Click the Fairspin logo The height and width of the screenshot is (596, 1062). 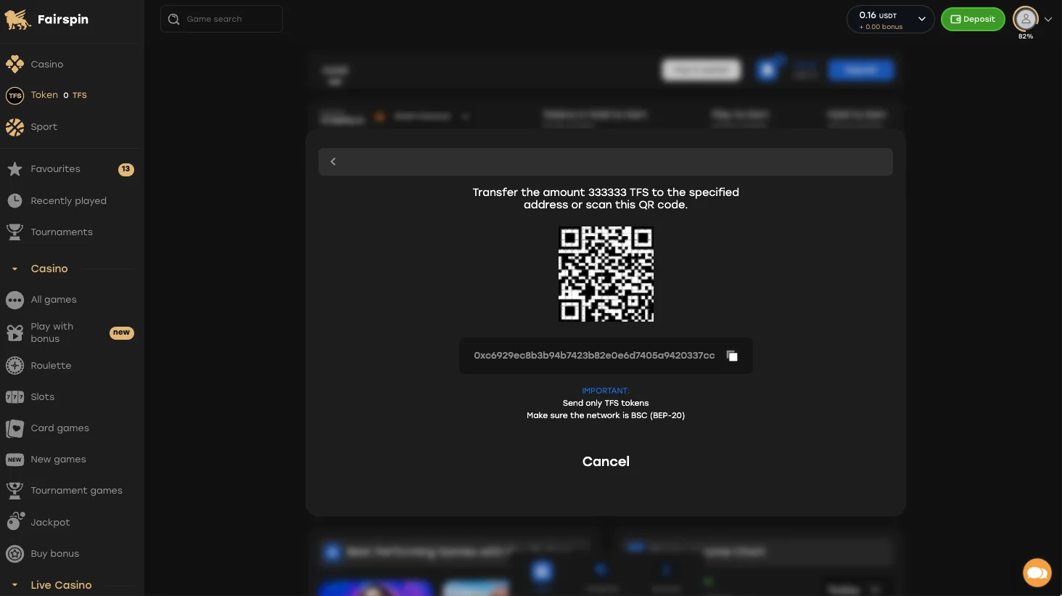(46, 20)
